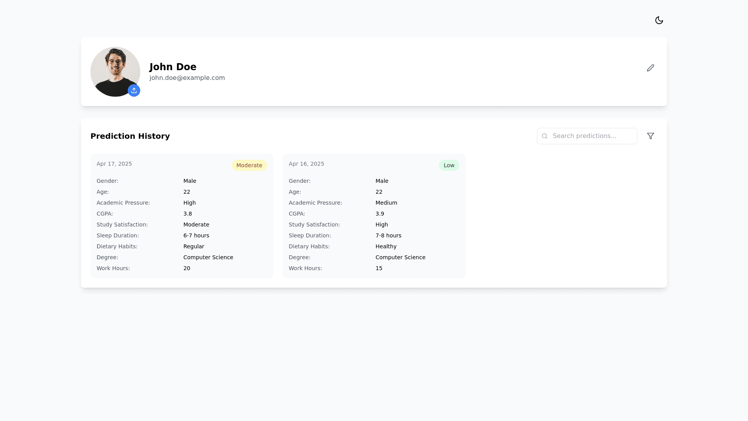Focus the Search predictions input field

tap(592, 136)
